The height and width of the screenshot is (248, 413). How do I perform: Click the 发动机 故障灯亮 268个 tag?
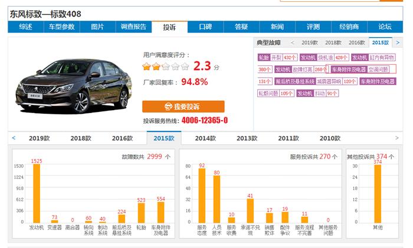point(301,70)
